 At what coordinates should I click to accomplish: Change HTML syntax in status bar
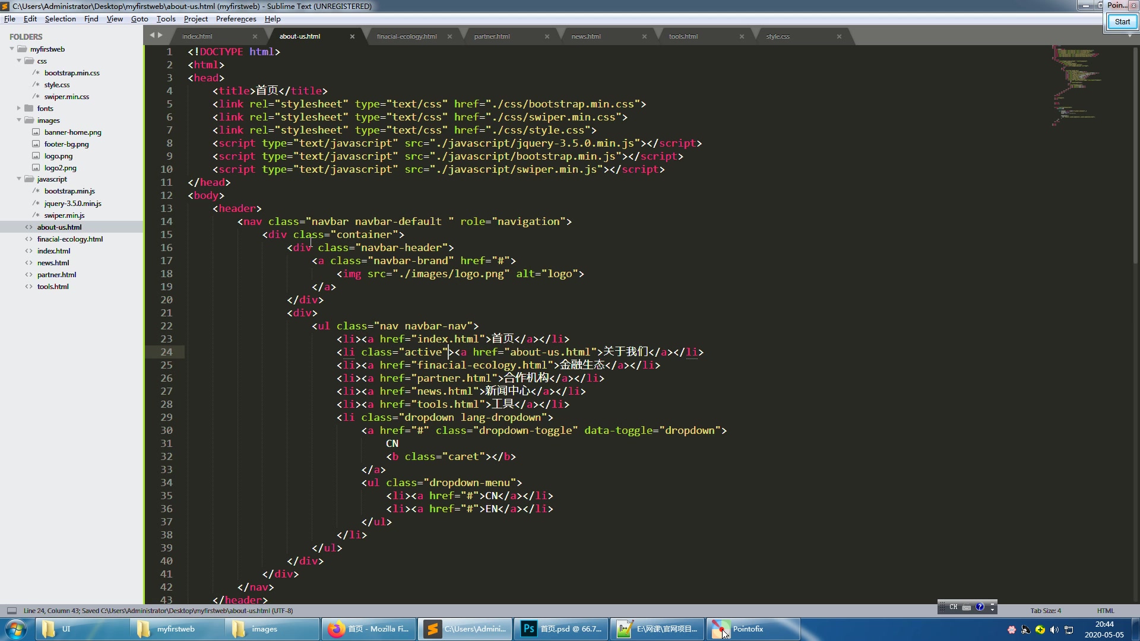1106,611
